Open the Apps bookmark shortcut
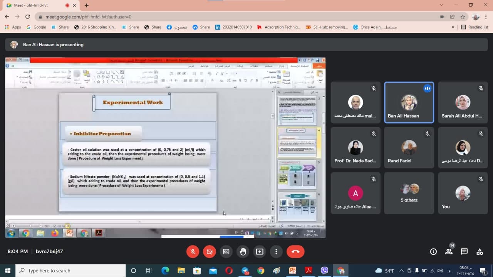Screen dimensions: 493x277 13,27
